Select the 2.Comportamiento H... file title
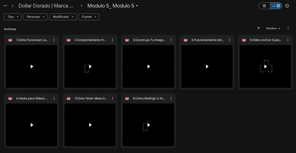This screenshot has height=153, width=296. click(90, 40)
